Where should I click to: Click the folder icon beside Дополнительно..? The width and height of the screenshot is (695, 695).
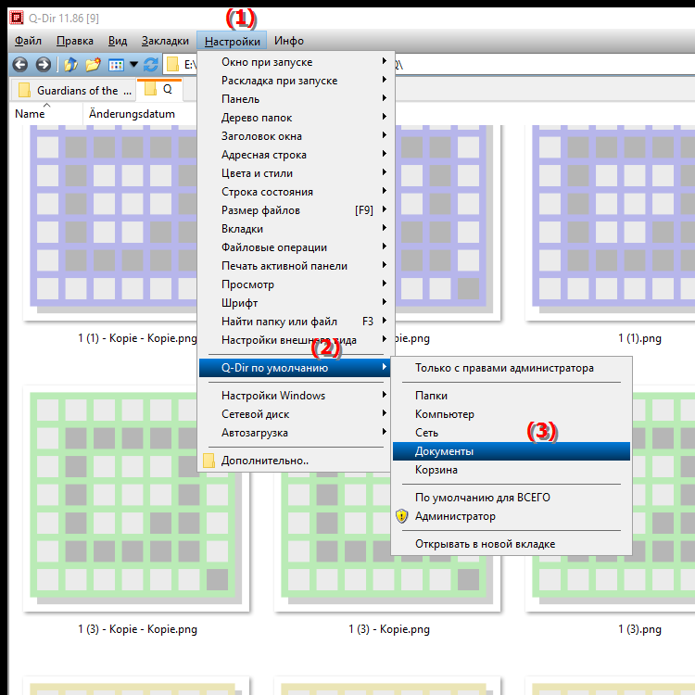coord(208,461)
